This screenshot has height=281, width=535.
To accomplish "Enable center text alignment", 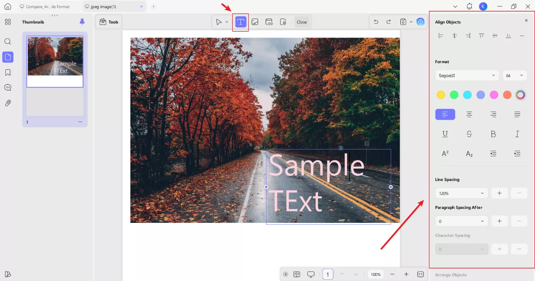I will tap(469, 114).
